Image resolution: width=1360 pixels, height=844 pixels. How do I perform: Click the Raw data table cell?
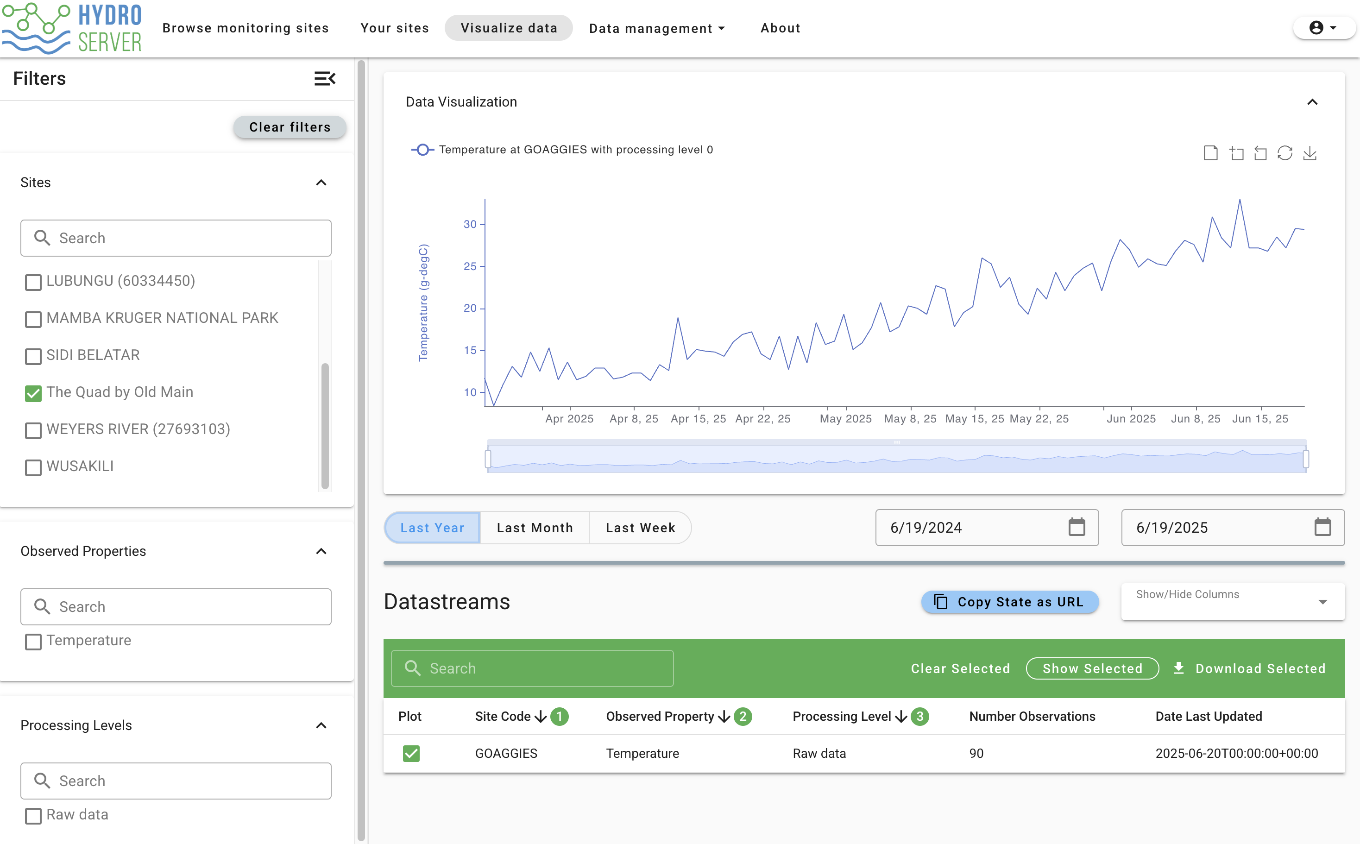click(x=819, y=753)
